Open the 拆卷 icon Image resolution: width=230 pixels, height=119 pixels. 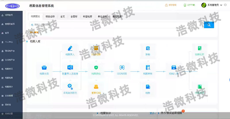coord(148,48)
